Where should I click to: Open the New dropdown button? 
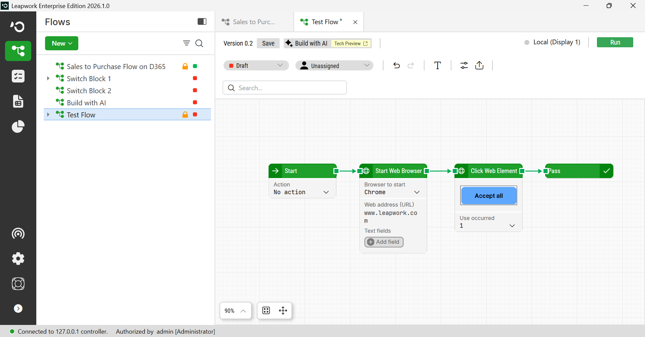click(62, 43)
